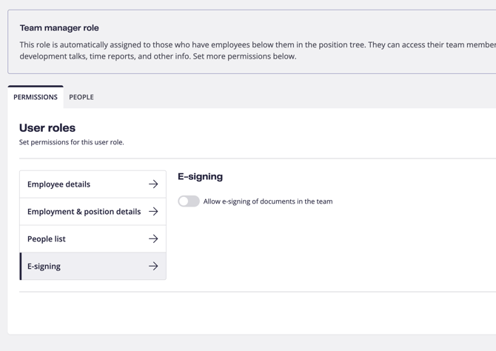The width and height of the screenshot is (496, 351).
Task: Click the 'Set permissions for this user role' text
Action: 72,142
